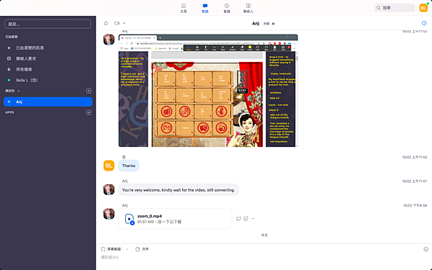This screenshot has width=432, height=270.
Task: Click the search (搜尋) field
Action: tap(395, 8)
